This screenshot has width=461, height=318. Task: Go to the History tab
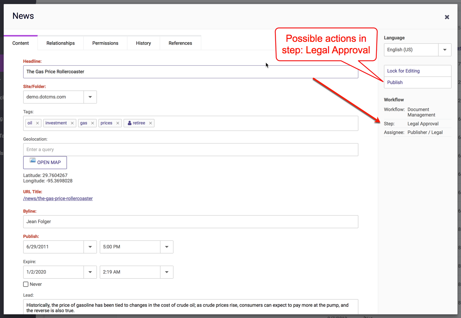(143, 43)
